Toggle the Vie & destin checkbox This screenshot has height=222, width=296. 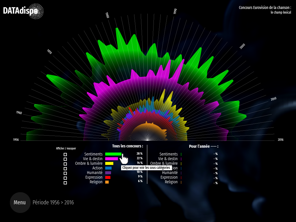65,159
